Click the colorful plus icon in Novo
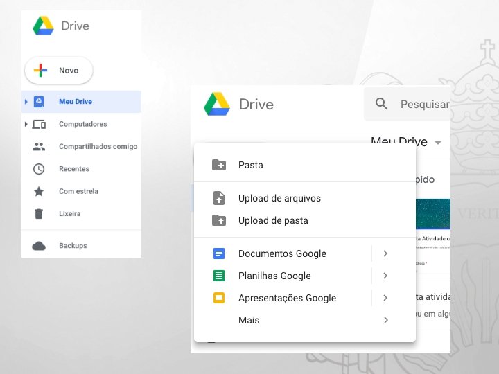The image size is (499, 374). [40, 70]
